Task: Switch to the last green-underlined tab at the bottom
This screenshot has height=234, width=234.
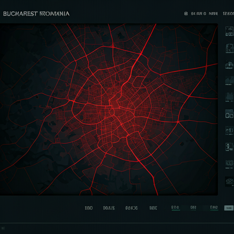Action: pos(214,208)
